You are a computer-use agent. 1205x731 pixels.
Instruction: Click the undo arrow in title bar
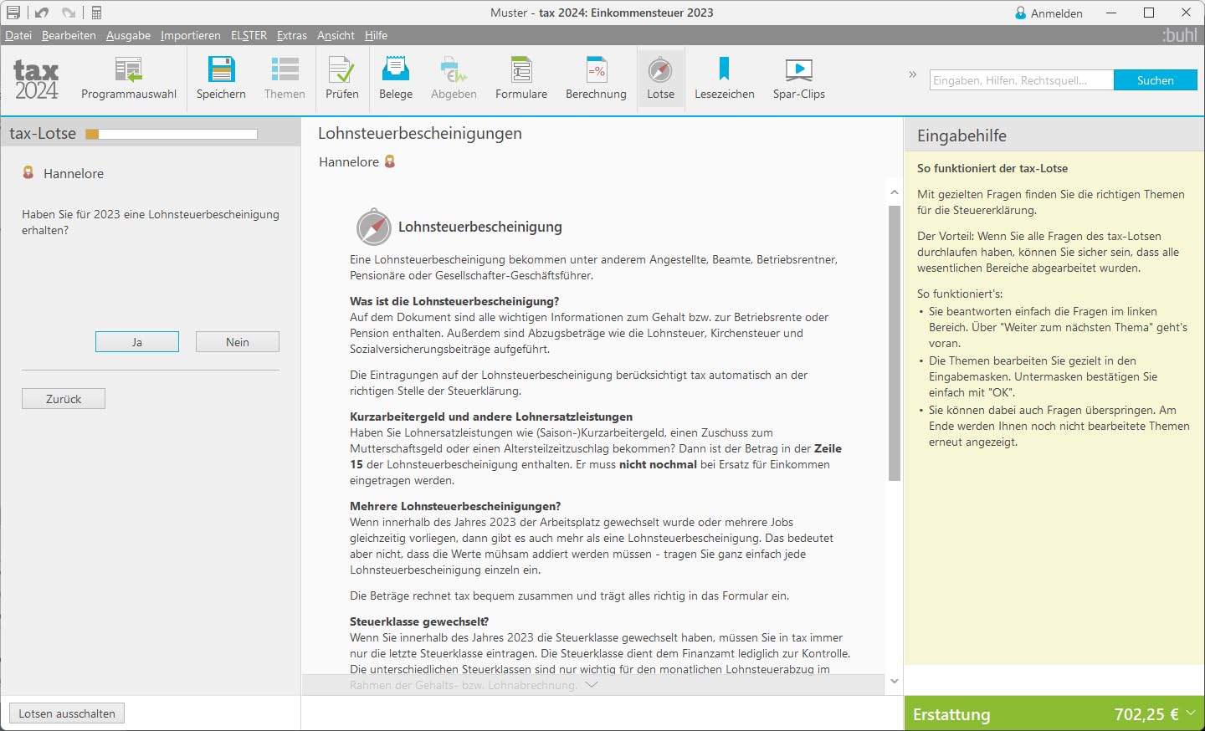pos(42,13)
